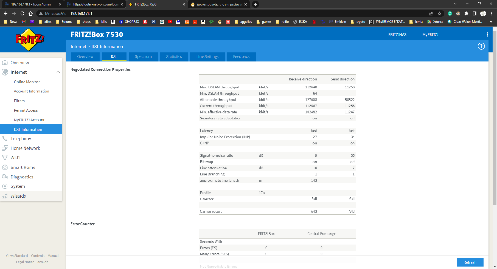Open the Cisco Webex Meeti... bookmark

tap(465, 22)
